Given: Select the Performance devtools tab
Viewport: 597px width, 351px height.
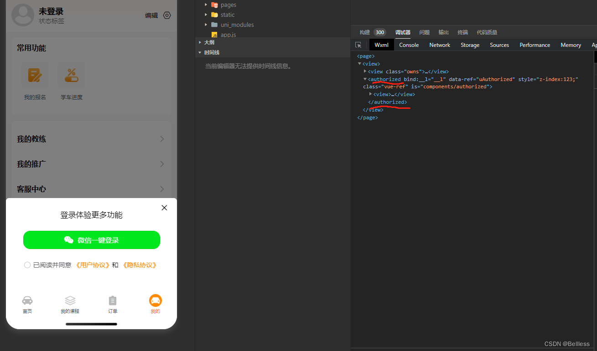Looking at the screenshot, I should [535, 45].
